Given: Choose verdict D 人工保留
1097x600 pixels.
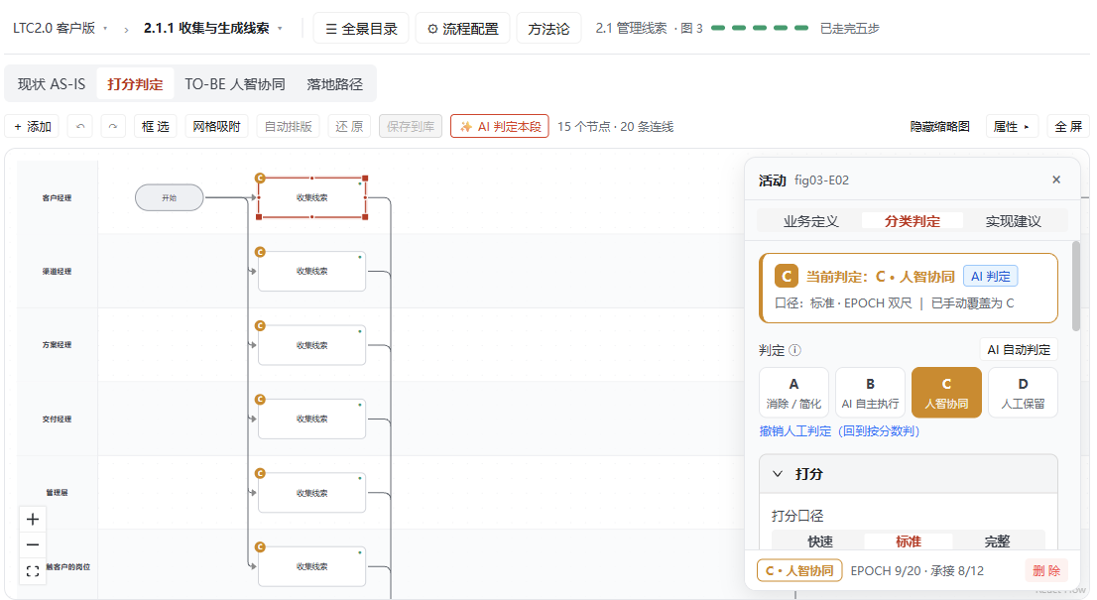Looking at the screenshot, I should click(1023, 393).
